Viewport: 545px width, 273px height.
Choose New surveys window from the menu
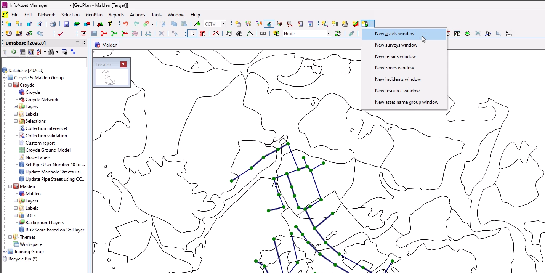click(x=396, y=45)
